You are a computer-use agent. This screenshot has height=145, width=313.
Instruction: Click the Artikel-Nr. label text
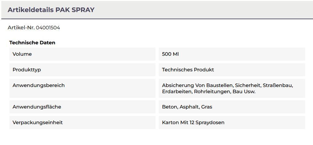pyautogui.click(x=21, y=28)
